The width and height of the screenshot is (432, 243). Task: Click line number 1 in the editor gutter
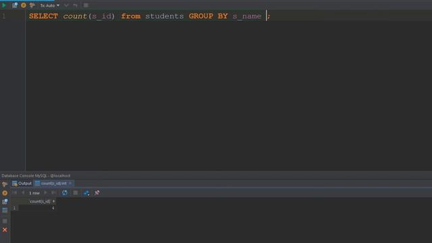point(4,16)
